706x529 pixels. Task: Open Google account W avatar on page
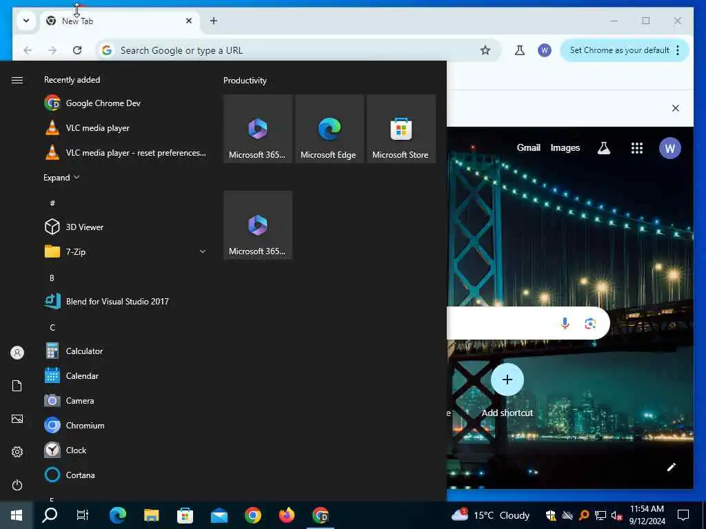(x=670, y=148)
